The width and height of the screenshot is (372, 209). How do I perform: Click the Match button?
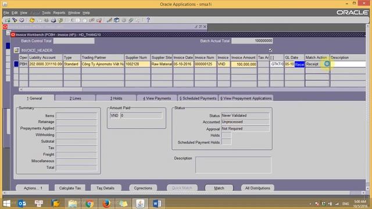pyautogui.click(x=219, y=188)
